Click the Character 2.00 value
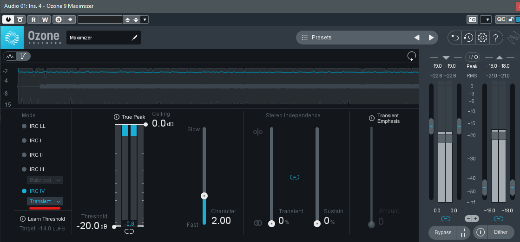 (221, 221)
